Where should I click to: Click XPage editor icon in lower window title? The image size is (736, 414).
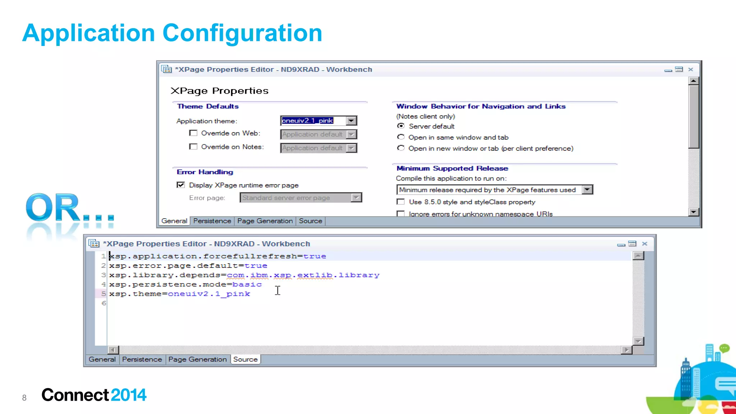[94, 243]
